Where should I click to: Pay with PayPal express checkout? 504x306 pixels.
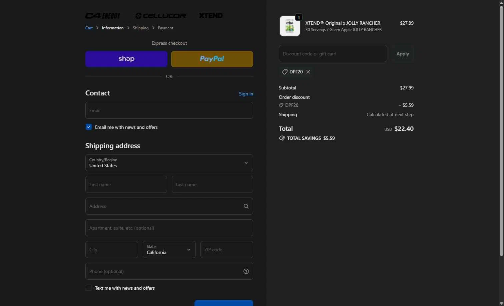pyautogui.click(x=212, y=59)
